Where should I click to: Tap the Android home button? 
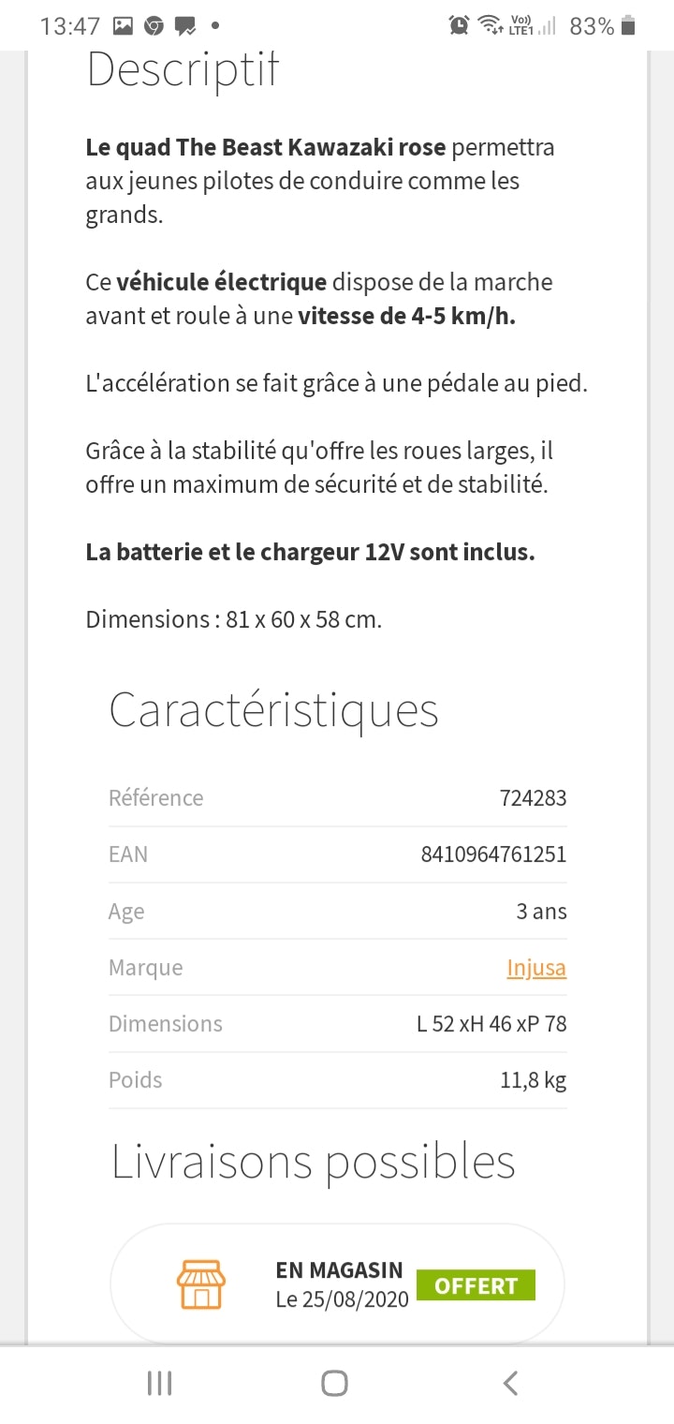(x=334, y=1383)
